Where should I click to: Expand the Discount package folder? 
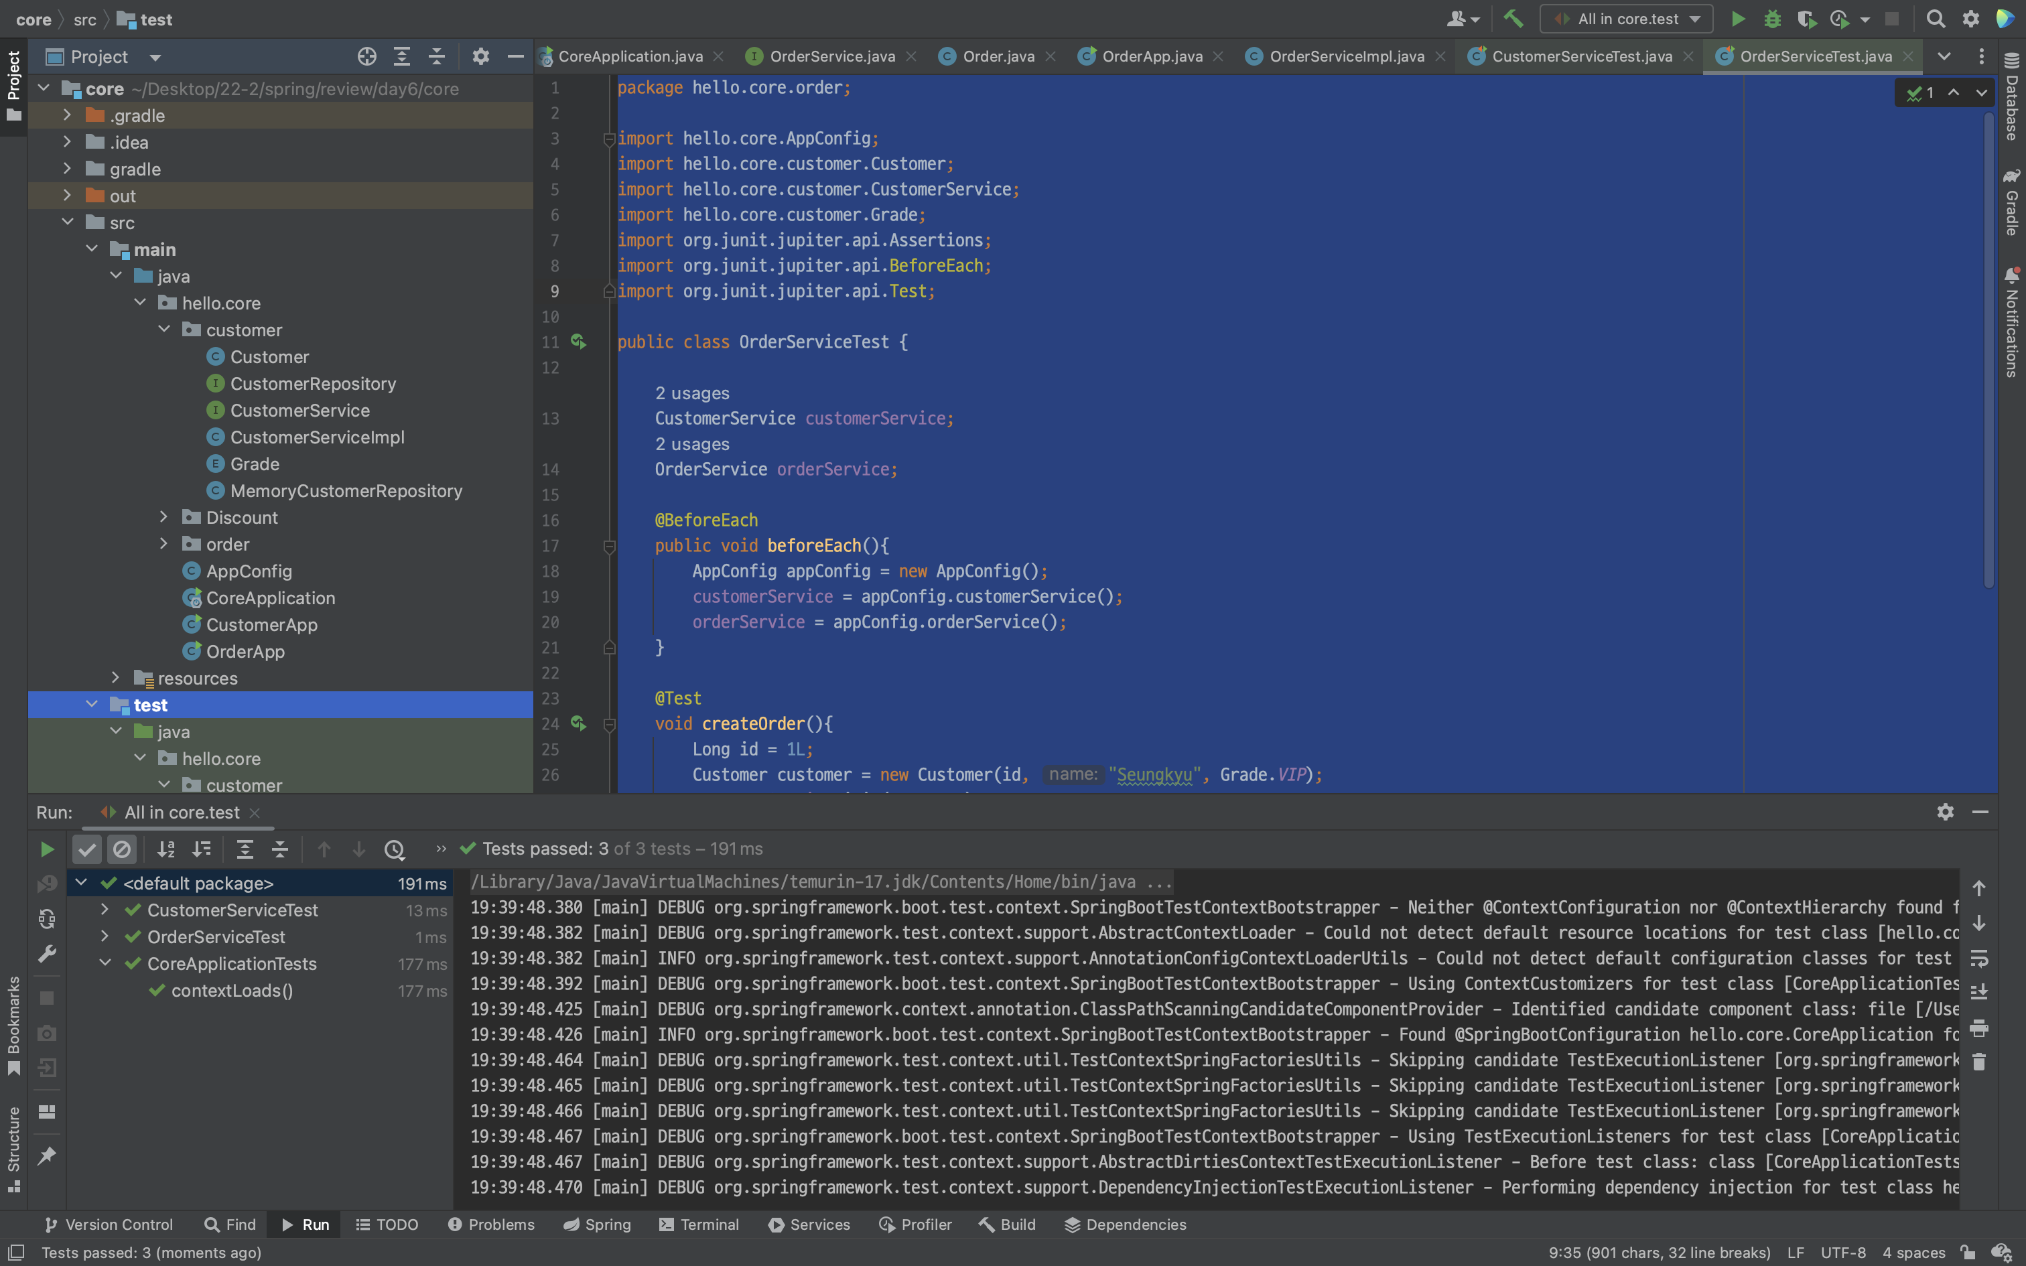(x=164, y=517)
